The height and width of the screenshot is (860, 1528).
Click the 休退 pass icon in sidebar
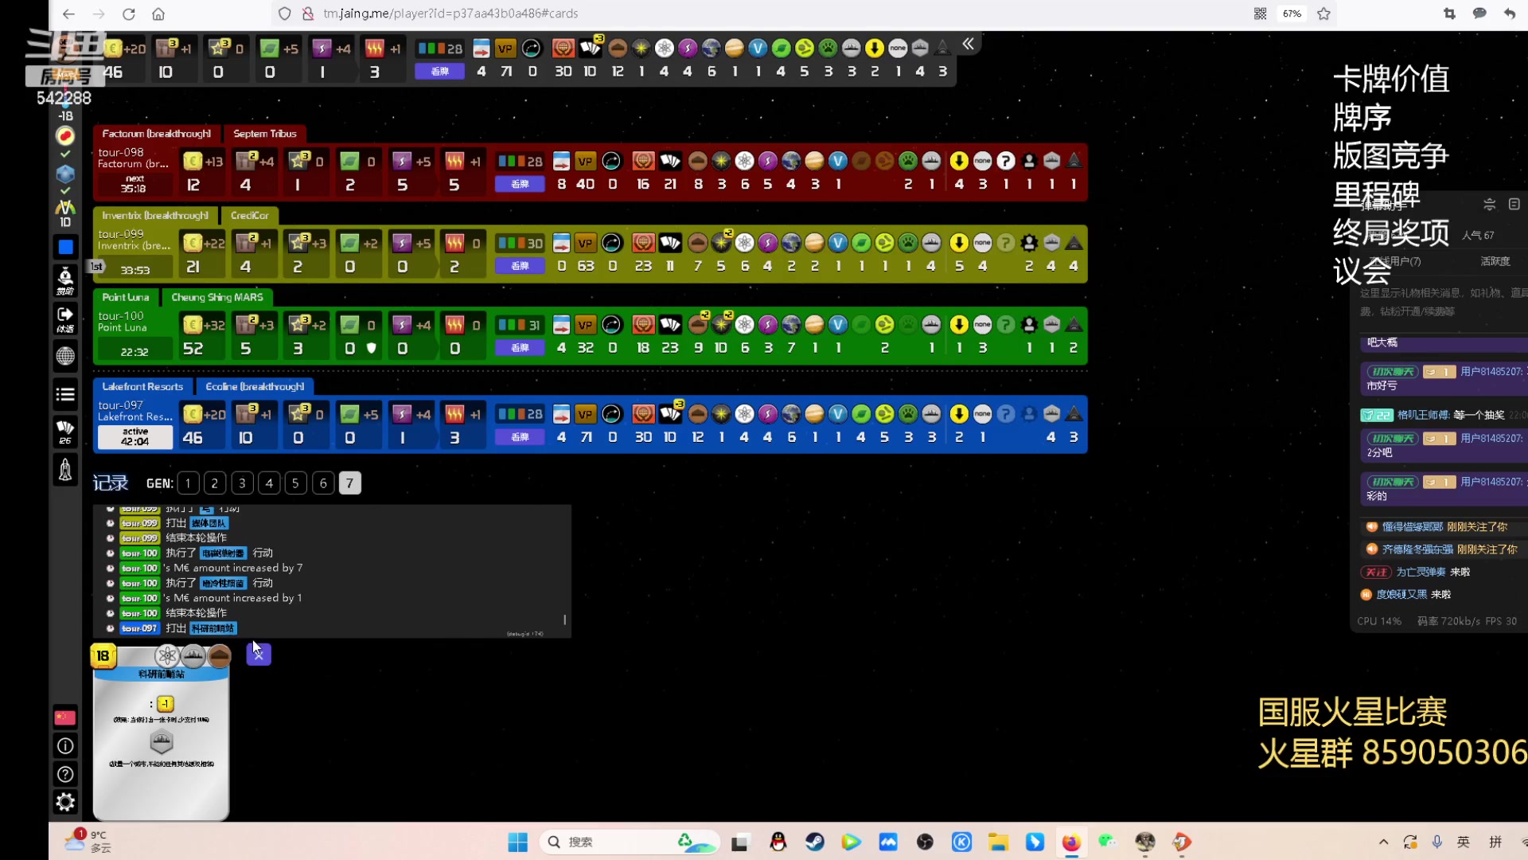pyautogui.click(x=65, y=319)
